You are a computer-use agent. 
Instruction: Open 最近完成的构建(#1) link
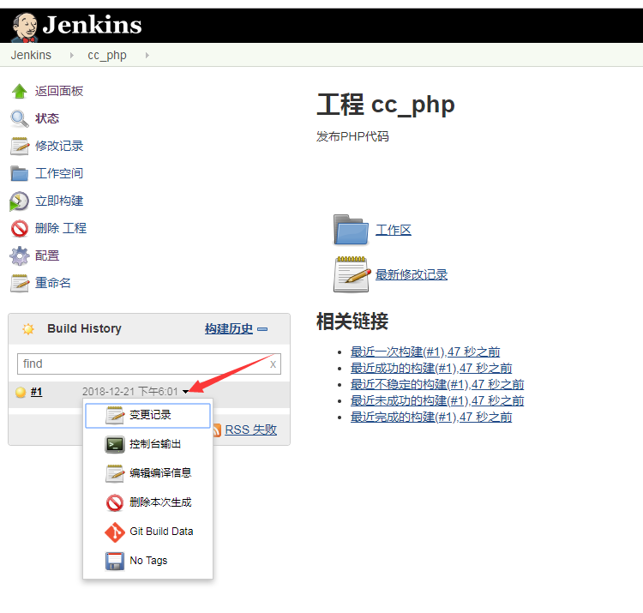click(431, 417)
